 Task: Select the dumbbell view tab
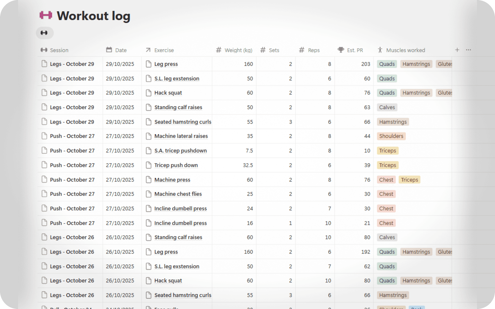(44, 33)
